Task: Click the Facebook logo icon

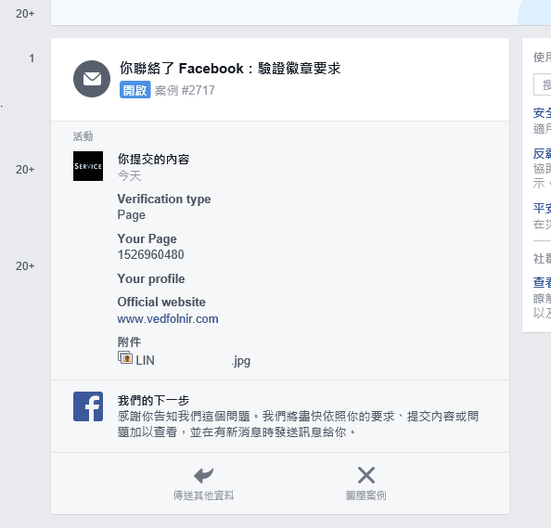Action: pyautogui.click(x=88, y=406)
